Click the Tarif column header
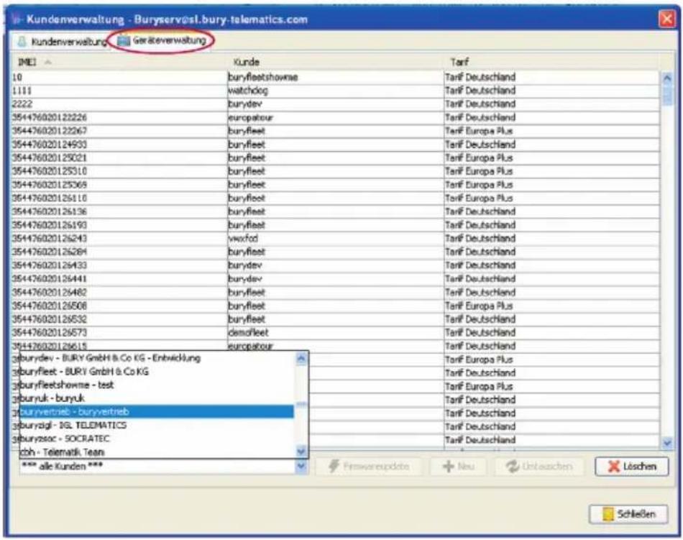This screenshot has width=683, height=540. 551,63
